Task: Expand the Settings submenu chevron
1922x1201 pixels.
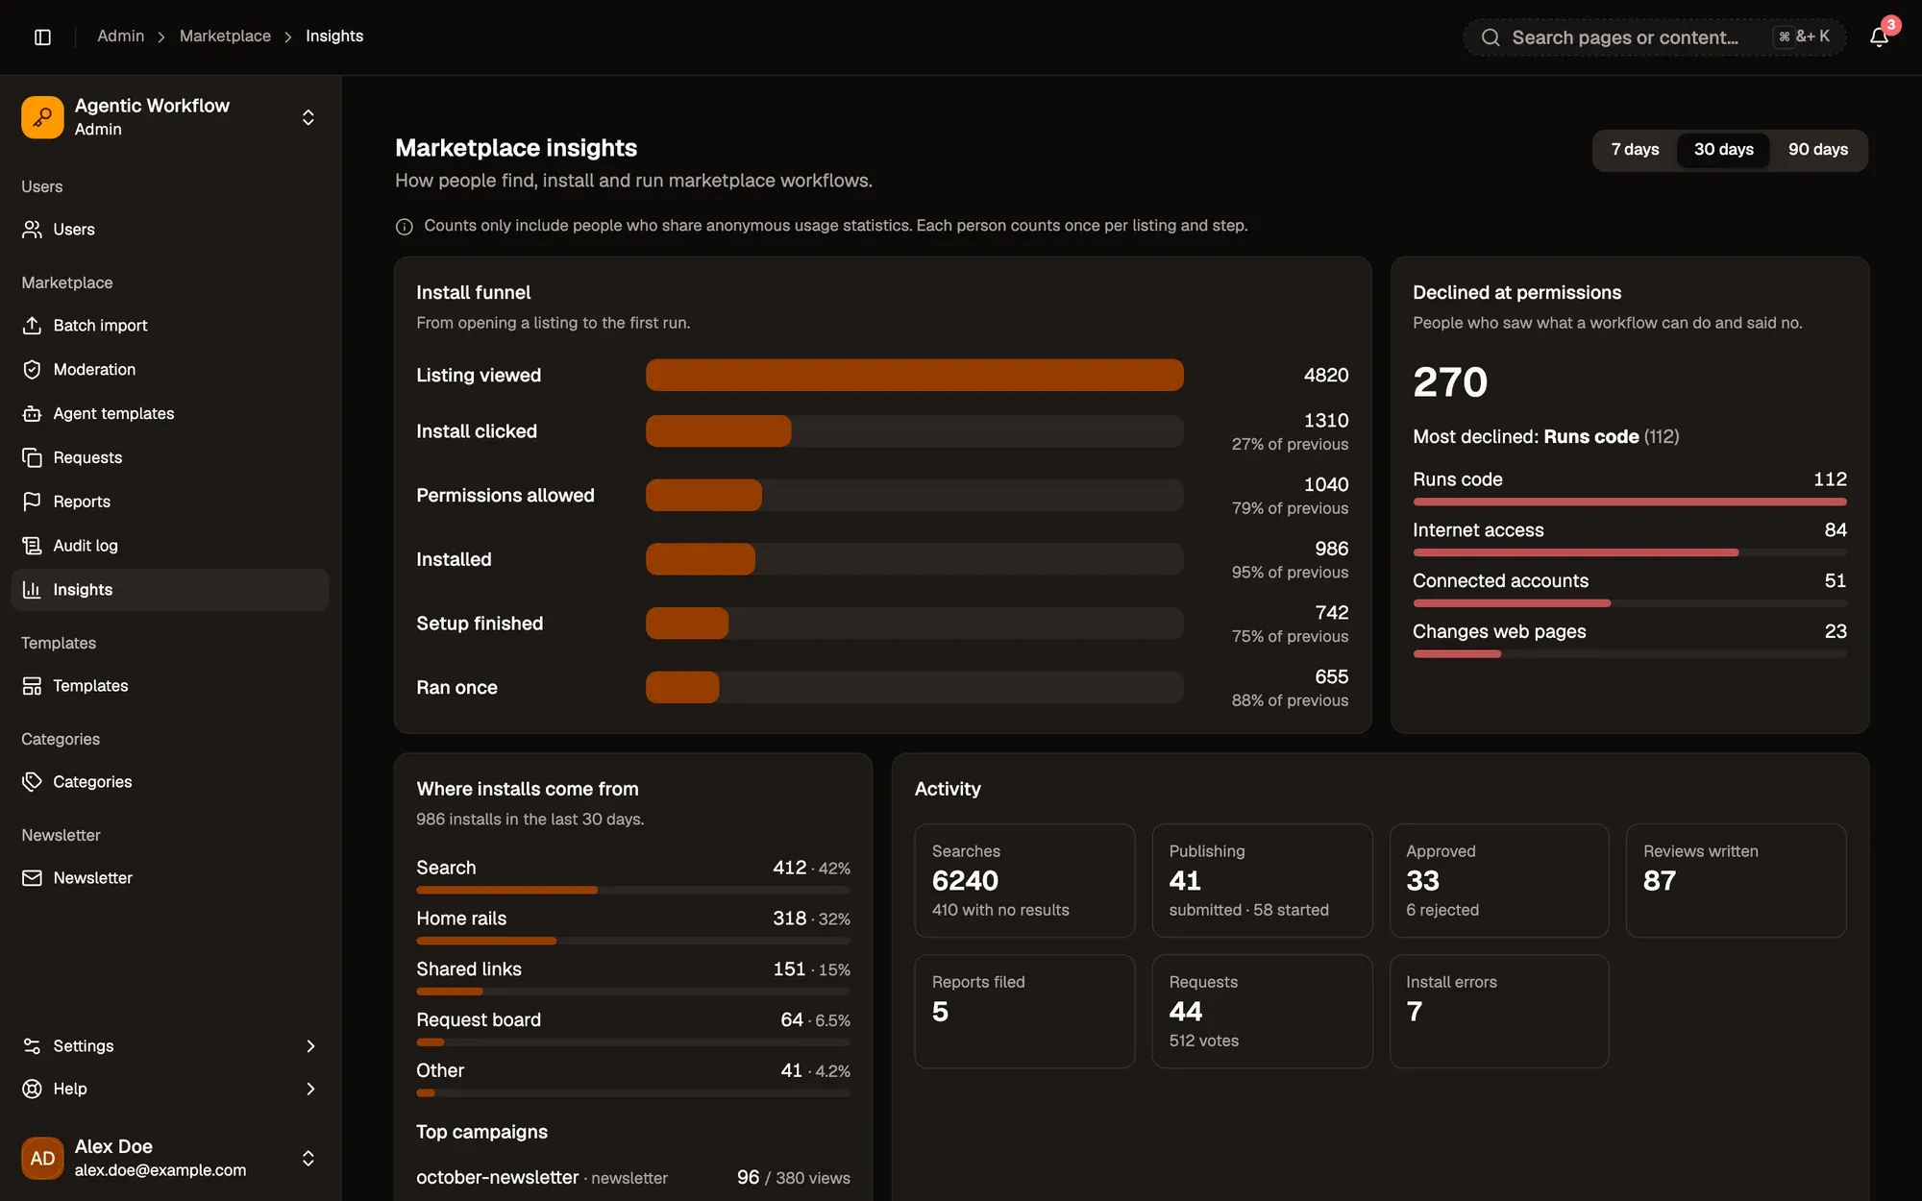Action: 310,1046
